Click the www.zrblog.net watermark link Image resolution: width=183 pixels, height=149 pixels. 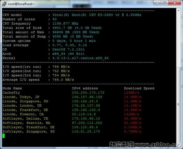tap(158, 144)
